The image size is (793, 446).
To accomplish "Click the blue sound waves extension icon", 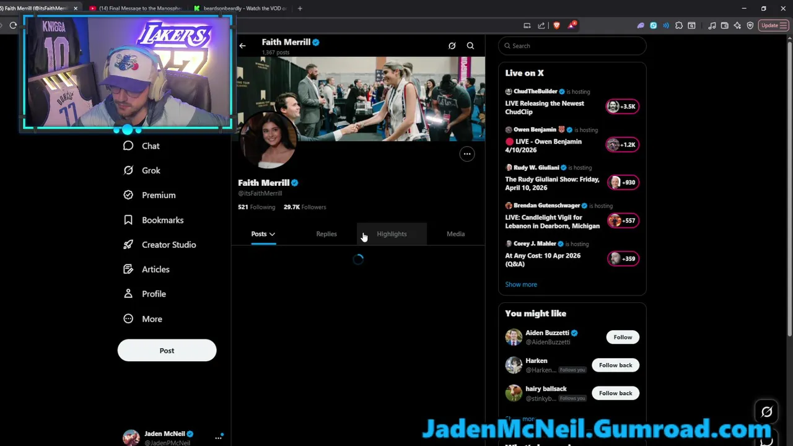I will click(x=666, y=25).
